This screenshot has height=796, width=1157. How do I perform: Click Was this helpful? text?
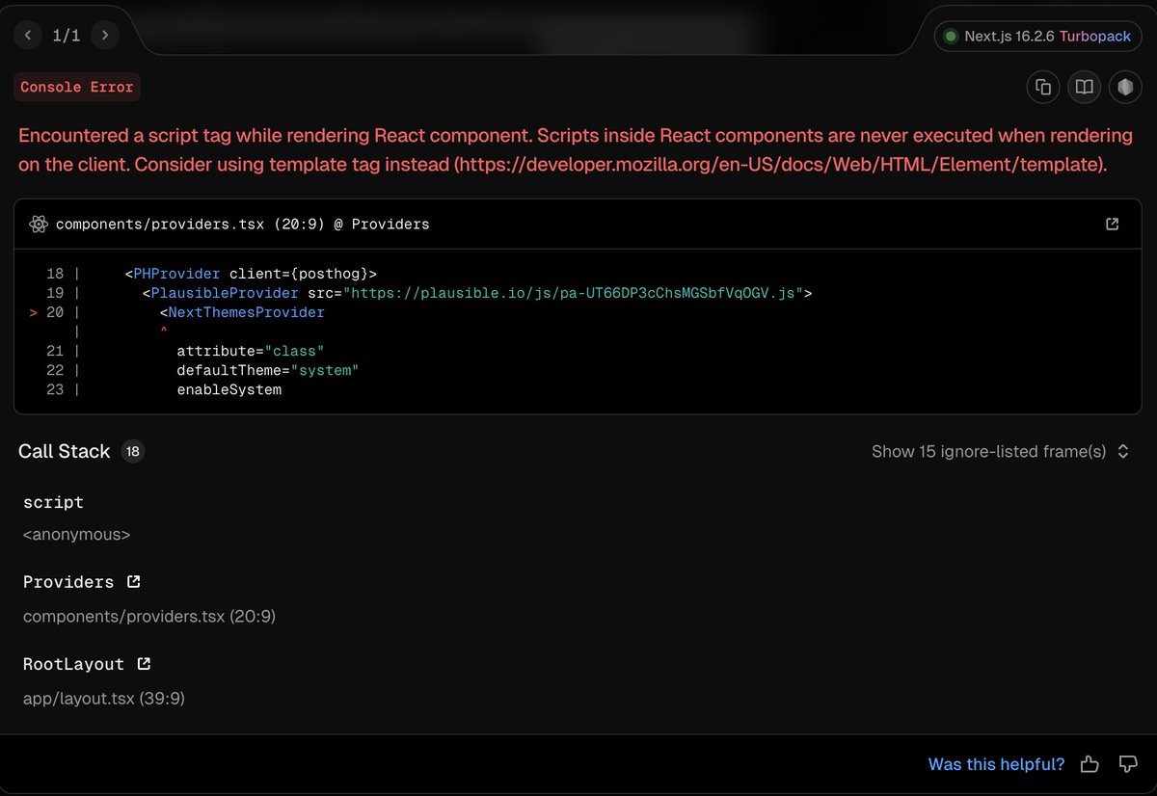pyautogui.click(x=996, y=764)
